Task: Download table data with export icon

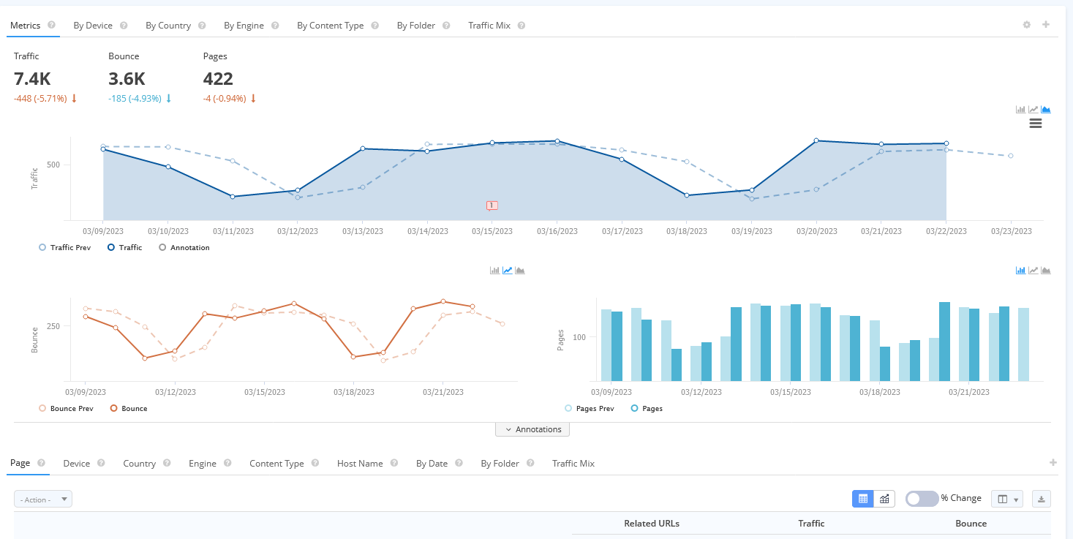Action: click(1042, 499)
